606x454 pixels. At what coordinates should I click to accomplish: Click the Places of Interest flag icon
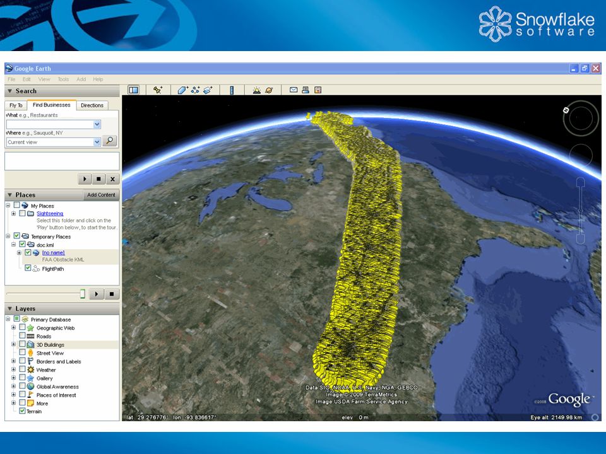pyautogui.click(x=30, y=395)
